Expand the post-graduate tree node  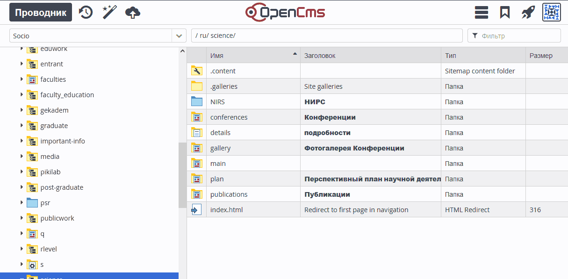22,187
